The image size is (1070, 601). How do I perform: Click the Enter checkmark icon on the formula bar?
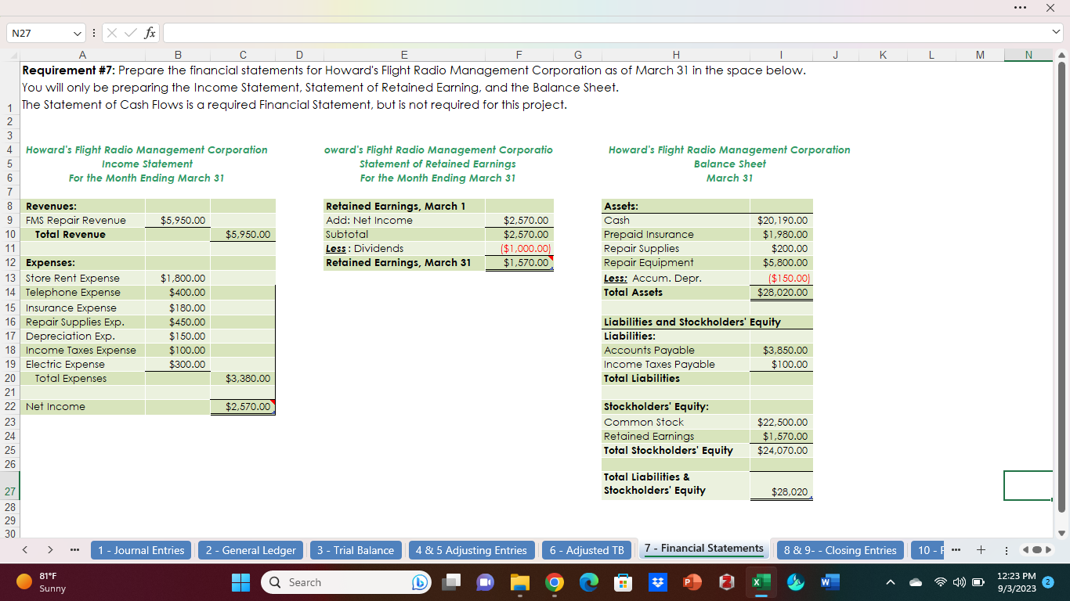pyautogui.click(x=131, y=33)
